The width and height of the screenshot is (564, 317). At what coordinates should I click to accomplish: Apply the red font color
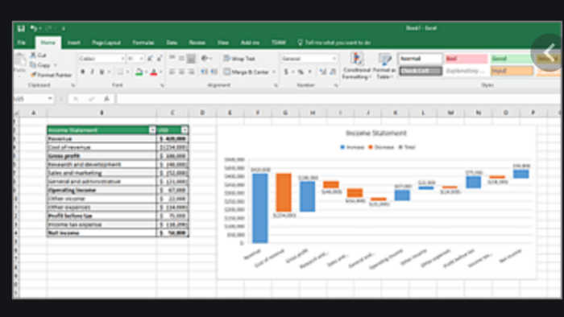tap(154, 72)
